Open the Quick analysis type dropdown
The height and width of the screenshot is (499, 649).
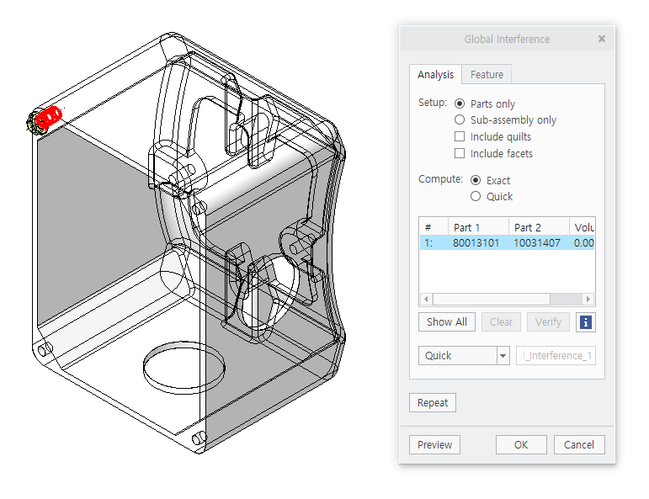coord(464,355)
